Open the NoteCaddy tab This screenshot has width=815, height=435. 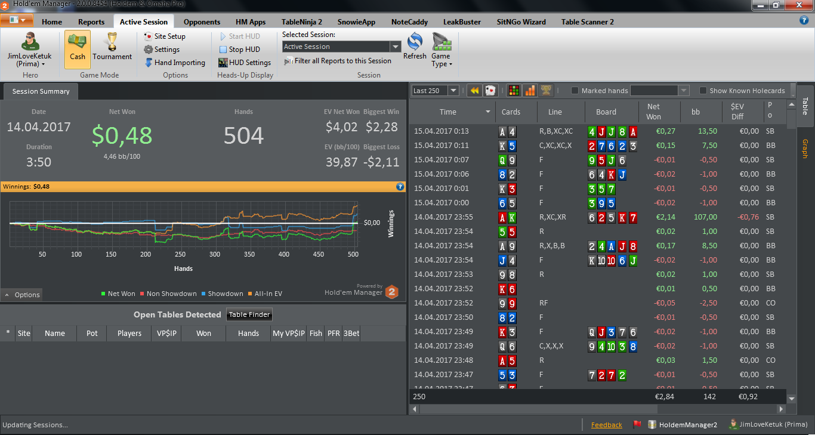409,22
